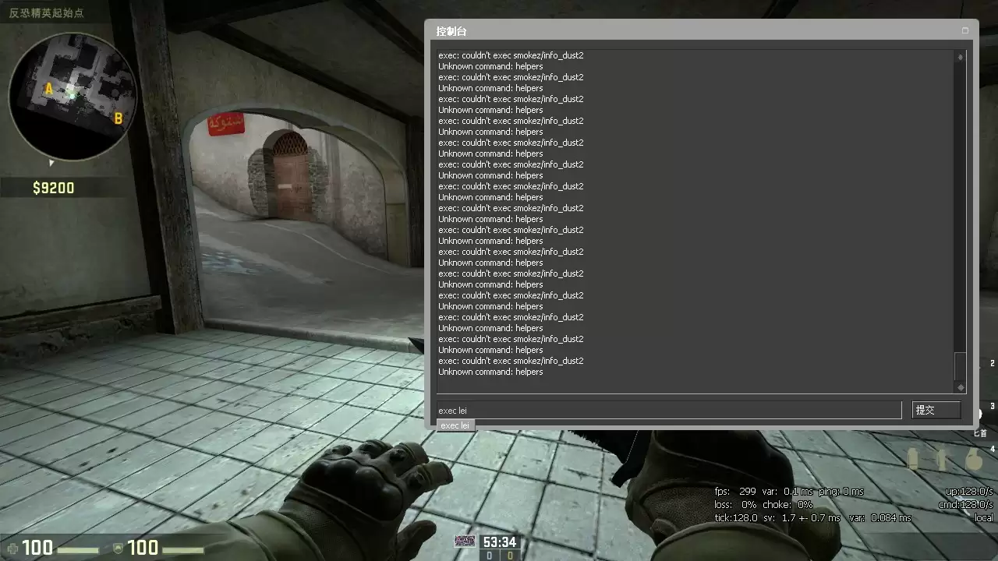The height and width of the screenshot is (561, 998).
Task: Click the 控制台 console title
Action: click(x=451, y=31)
